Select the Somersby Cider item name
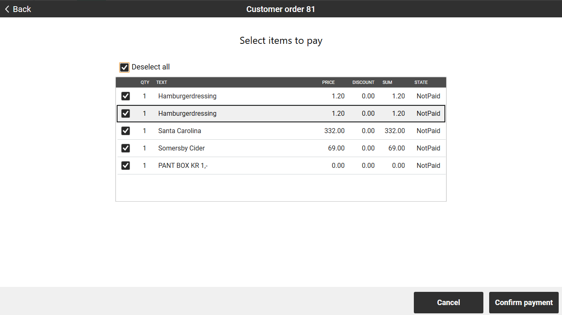The image size is (562, 315). [x=181, y=148]
